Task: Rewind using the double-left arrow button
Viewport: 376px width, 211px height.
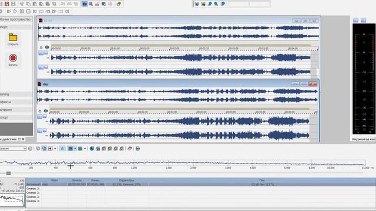Action: tap(48, 11)
